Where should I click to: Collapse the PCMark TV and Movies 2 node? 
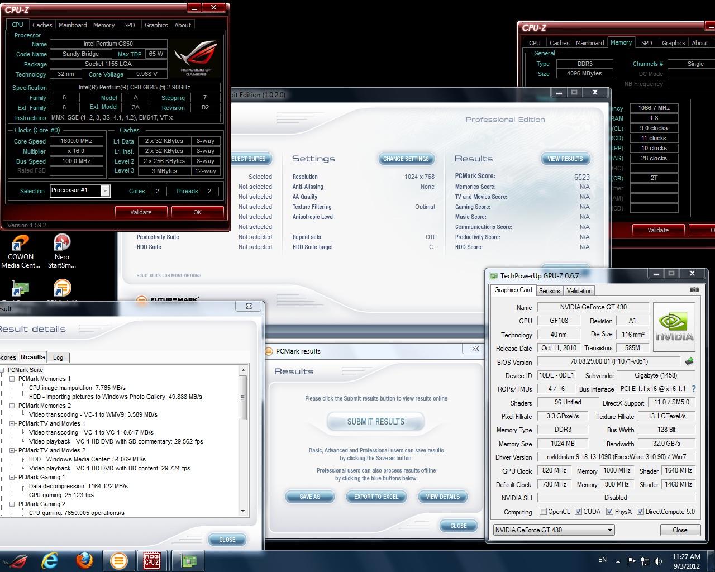pyautogui.click(x=12, y=450)
